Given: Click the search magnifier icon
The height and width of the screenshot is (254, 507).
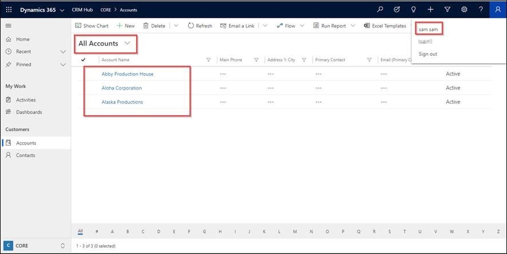Looking at the screenshot, I should pyautogui.click(x=380, y=10).
